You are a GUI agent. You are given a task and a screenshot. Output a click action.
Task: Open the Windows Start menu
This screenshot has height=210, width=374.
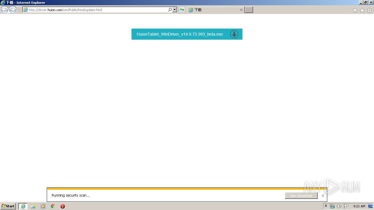[x=8, y=206]
